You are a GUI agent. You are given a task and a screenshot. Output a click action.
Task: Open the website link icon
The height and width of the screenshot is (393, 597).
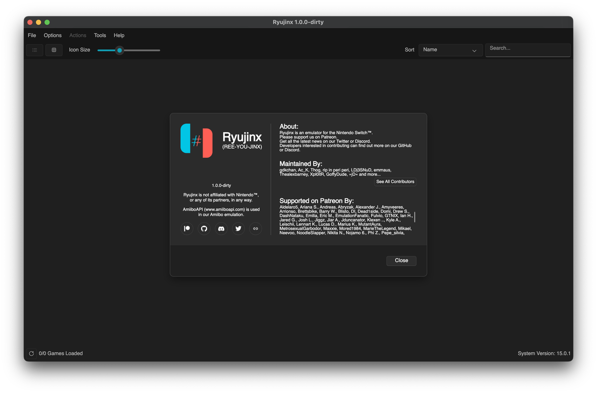click(x=256, y=228)
